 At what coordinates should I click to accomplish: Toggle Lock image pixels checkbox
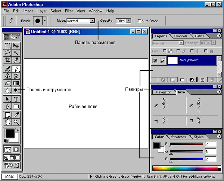[x=178, y=51]
